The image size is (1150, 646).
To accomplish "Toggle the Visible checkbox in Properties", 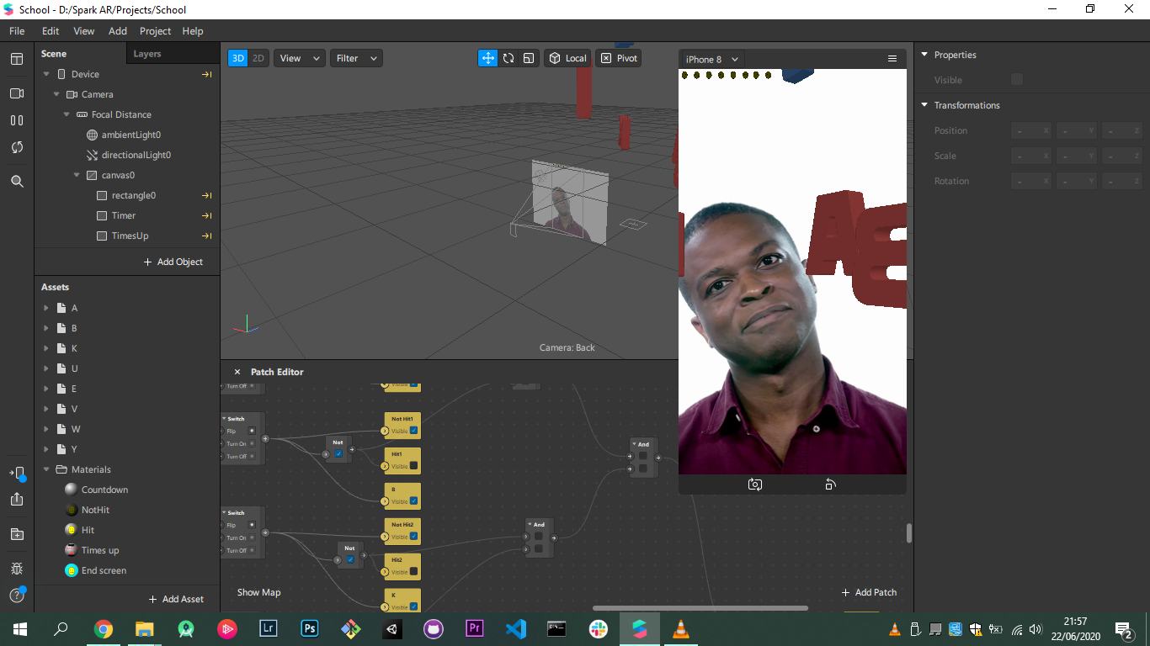I will coord(1017,79).
